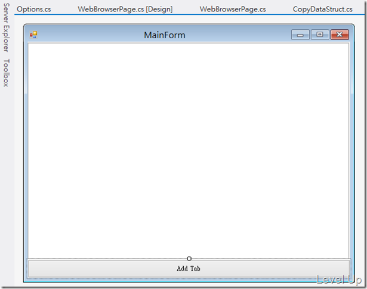Click the MainForm window icon
Screen dimensions: 367x289
click(x=33, y=35)
